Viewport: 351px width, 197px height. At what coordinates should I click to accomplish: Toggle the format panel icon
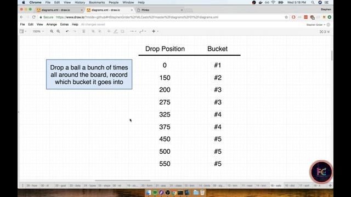(325, 32)
